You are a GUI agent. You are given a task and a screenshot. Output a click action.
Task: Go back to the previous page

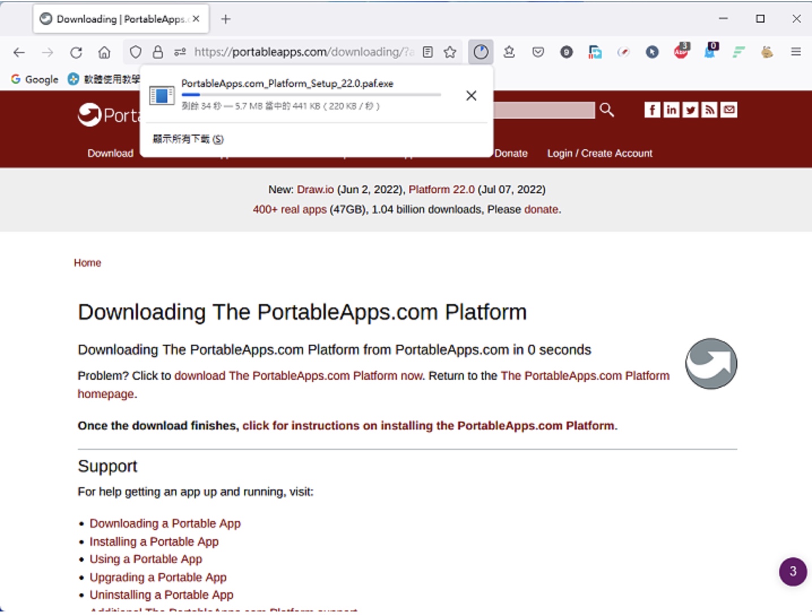[19, 53]
